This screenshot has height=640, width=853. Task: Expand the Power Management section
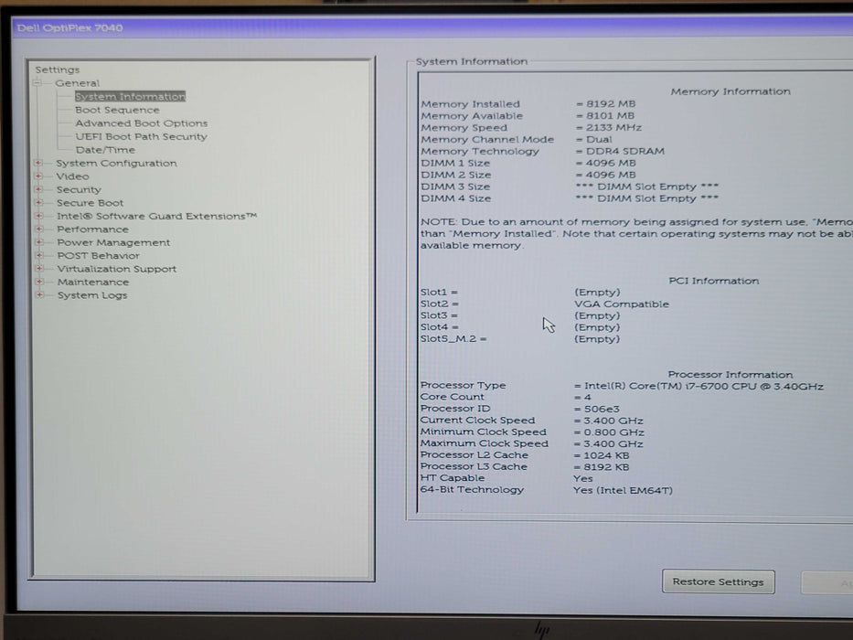tap(38, 242)
